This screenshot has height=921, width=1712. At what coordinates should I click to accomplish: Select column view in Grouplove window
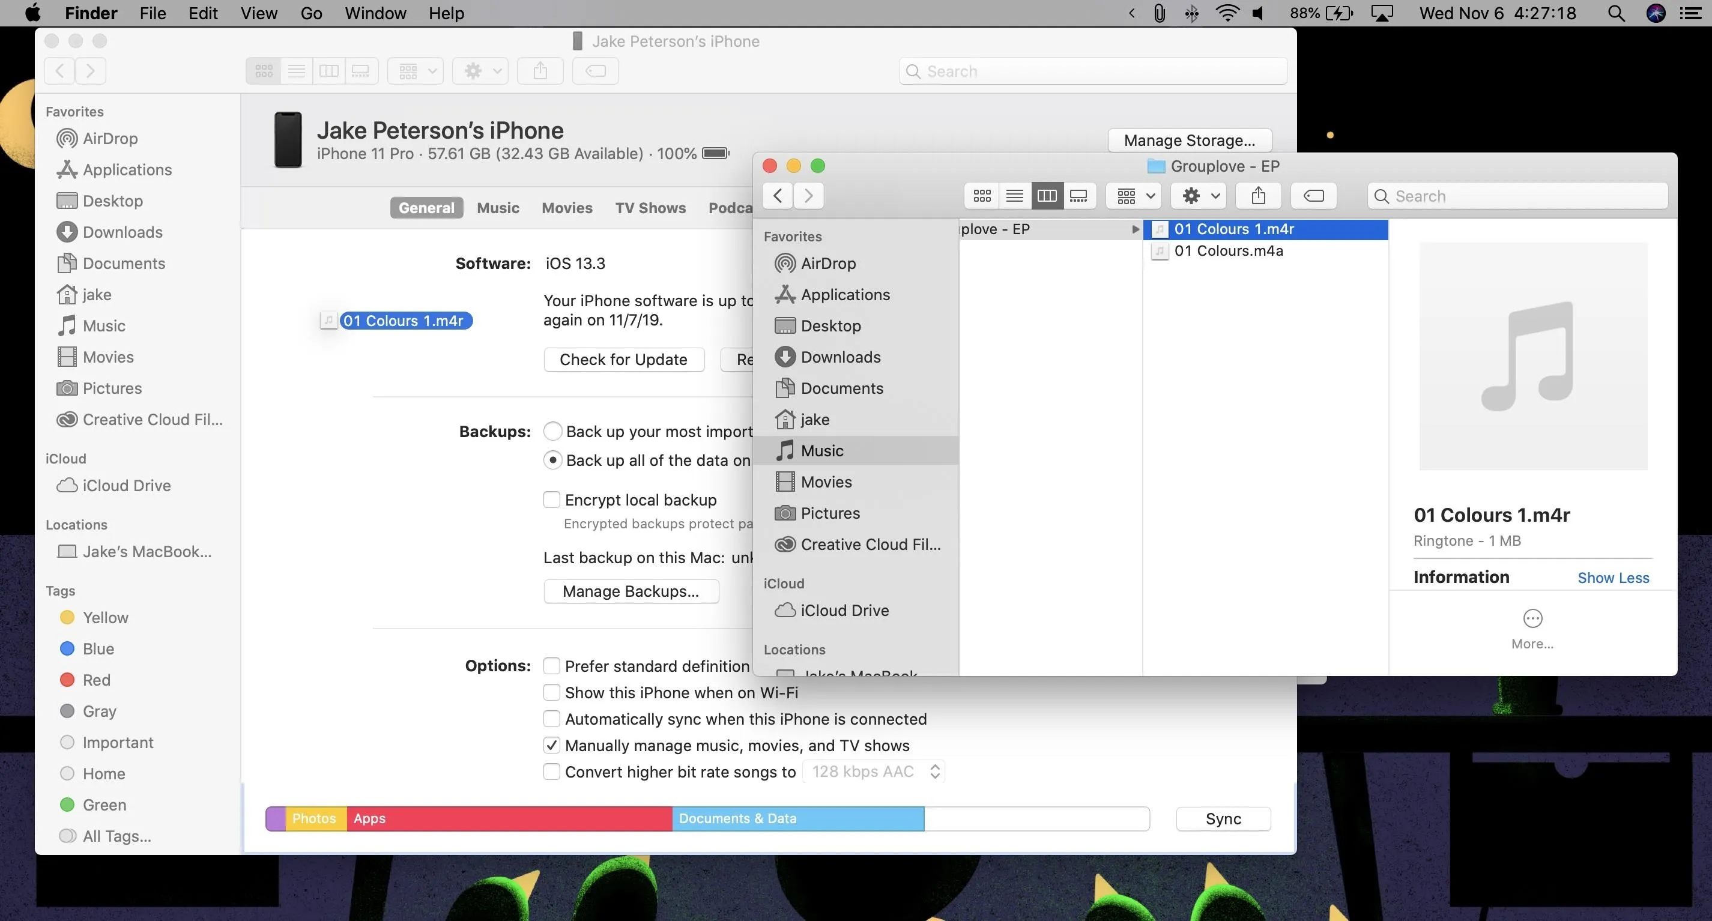pyautogui.click(x=1047, y=196)
